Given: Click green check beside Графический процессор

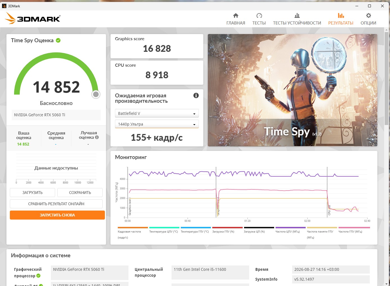Looking at the screenshot, I should click(38, 276).
